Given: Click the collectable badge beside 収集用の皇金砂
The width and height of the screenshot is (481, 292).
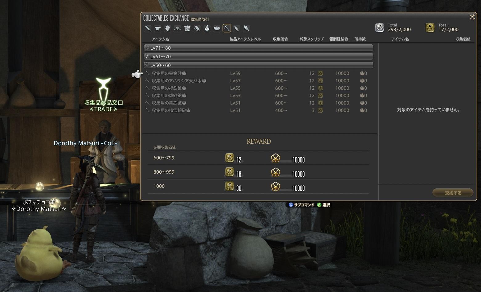Looking at the screenshot, I should tap(184, 73).
